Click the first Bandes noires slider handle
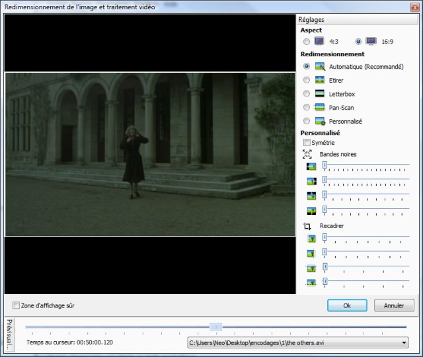Image resolution: width=423 pixels, height=357 pixels. pyautogui.click(x=325, y=165)
